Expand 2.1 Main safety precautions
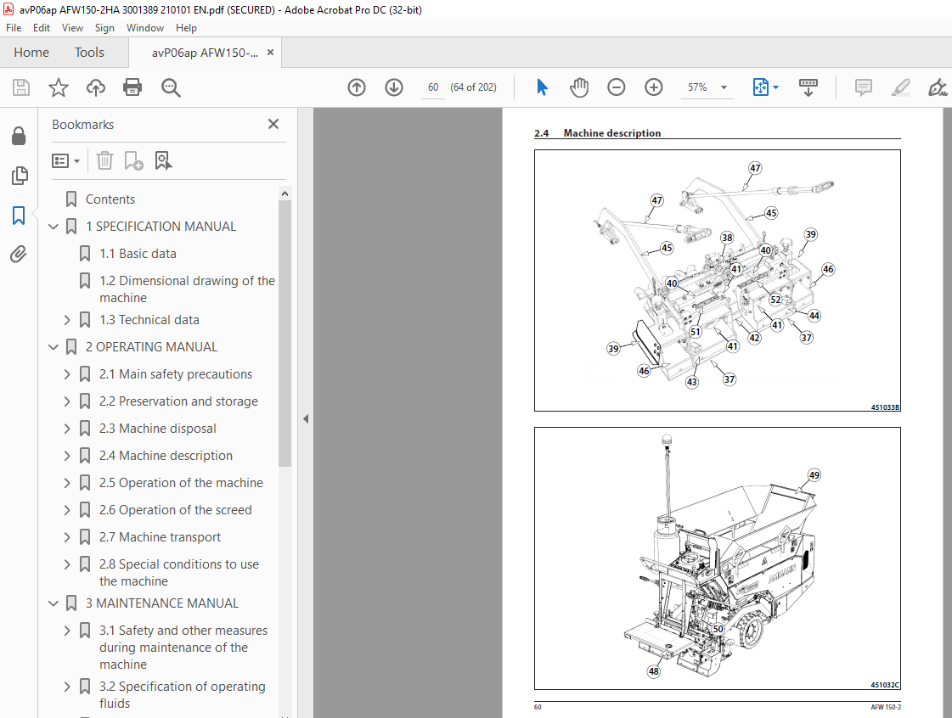The image size is (952, 718). click(x=67, y=374)
